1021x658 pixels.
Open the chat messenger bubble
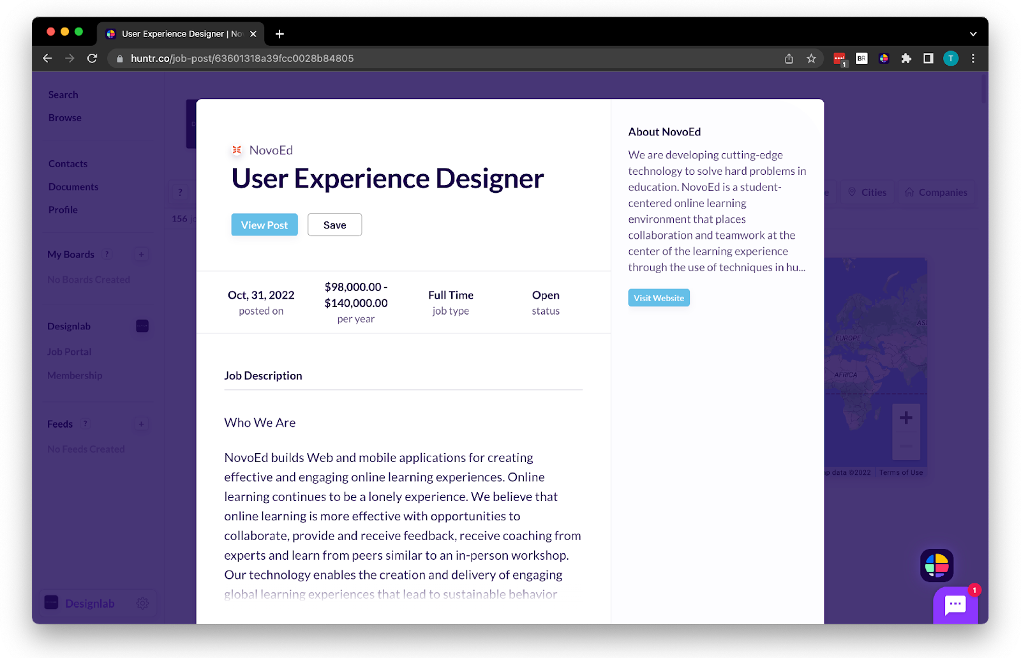[955, 604]
